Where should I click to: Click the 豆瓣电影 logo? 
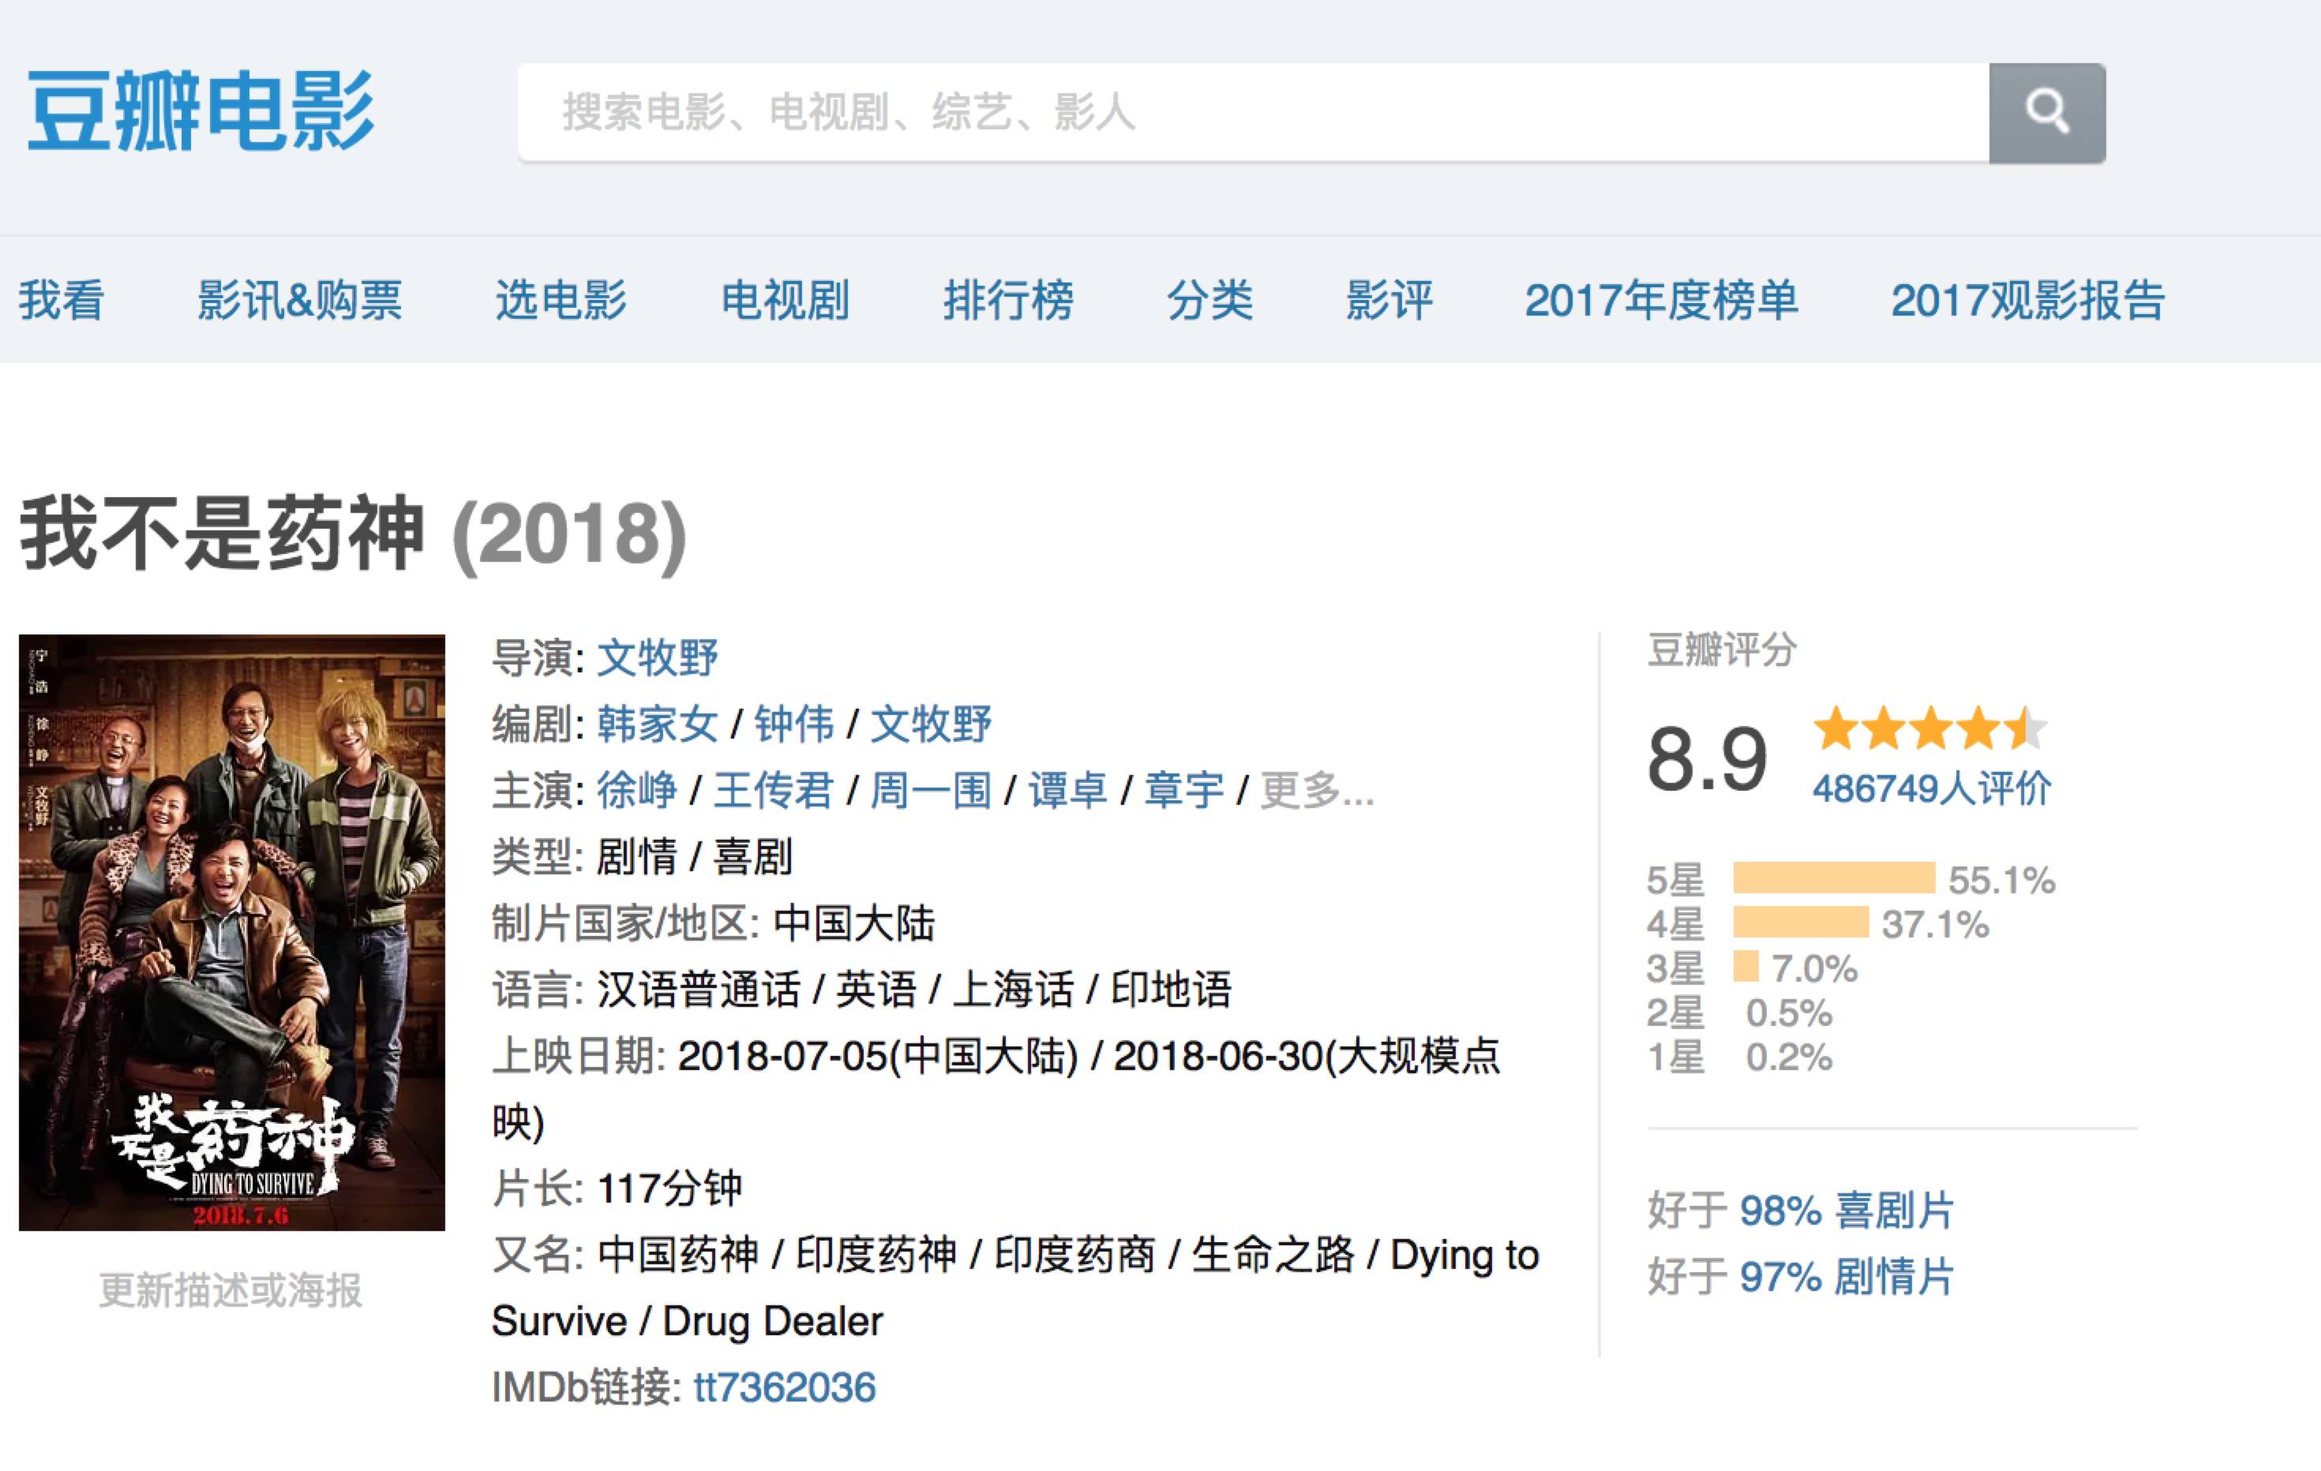tap(201, 110)
